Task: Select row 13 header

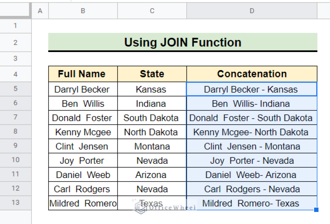Action: [15, 203]
